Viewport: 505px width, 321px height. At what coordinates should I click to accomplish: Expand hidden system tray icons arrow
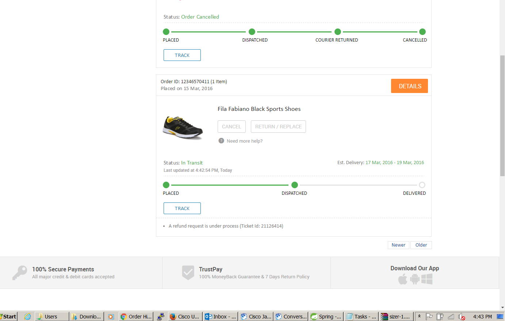[419, 316]
